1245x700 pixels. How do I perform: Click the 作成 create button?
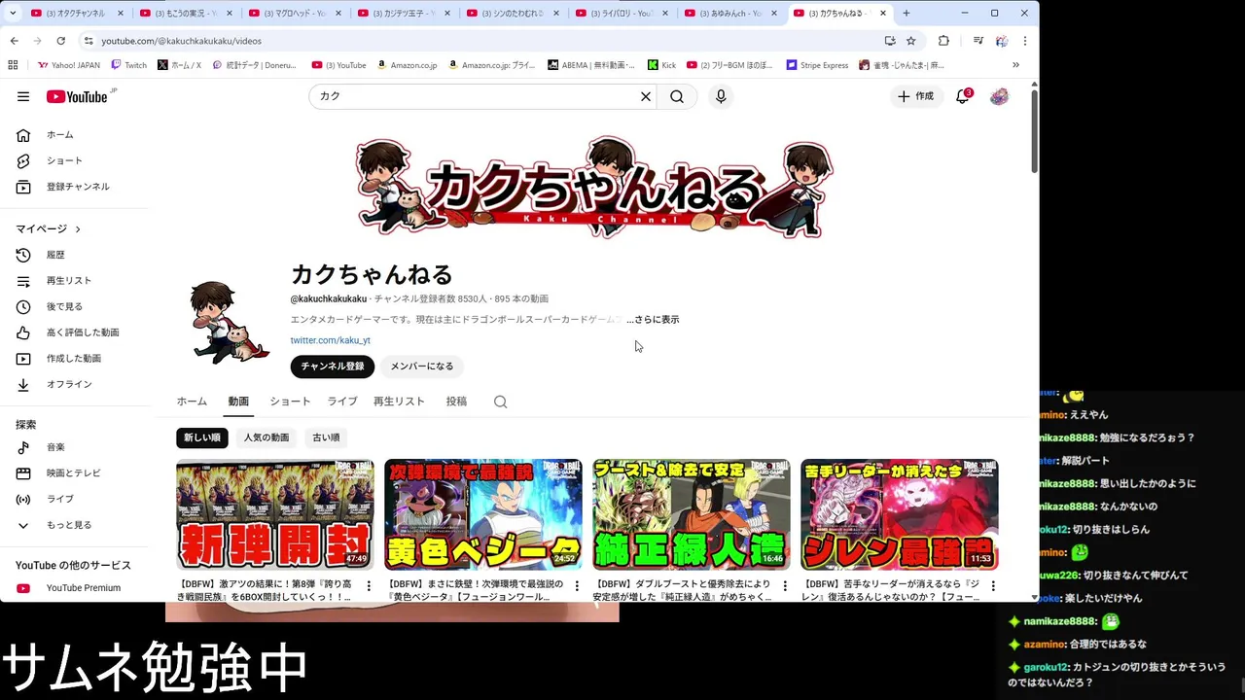916,96
